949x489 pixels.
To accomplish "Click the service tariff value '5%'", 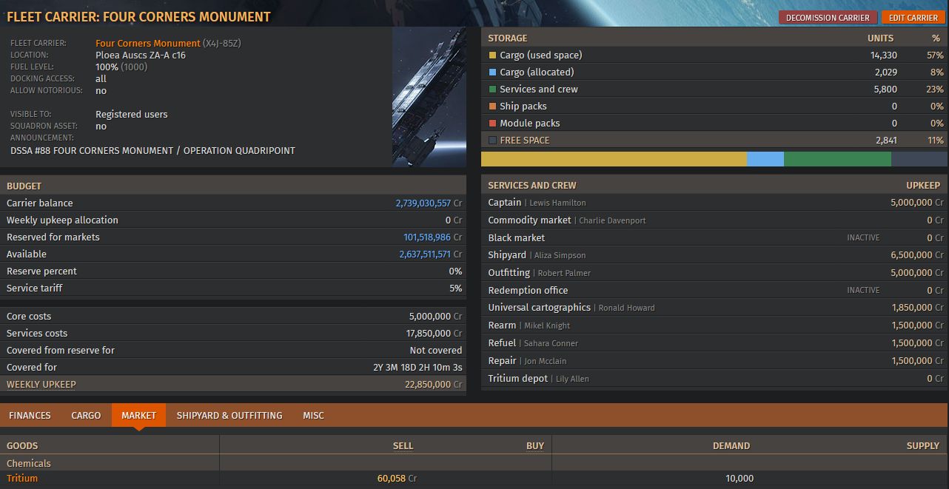I will coord(456,289).
